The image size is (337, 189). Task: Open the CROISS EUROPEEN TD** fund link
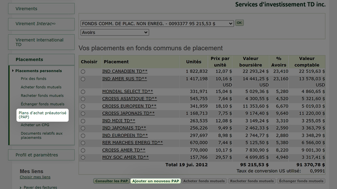129,106
